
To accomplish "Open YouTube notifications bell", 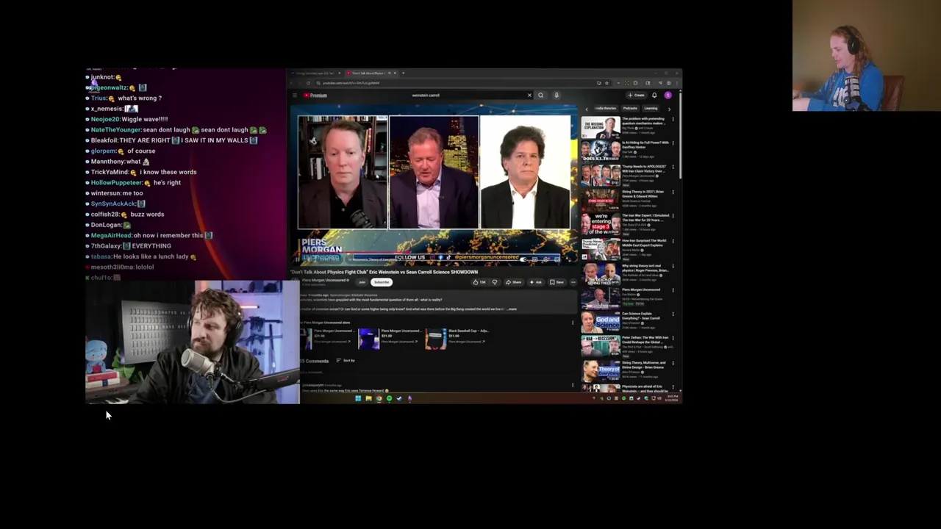I will (654, 96).
